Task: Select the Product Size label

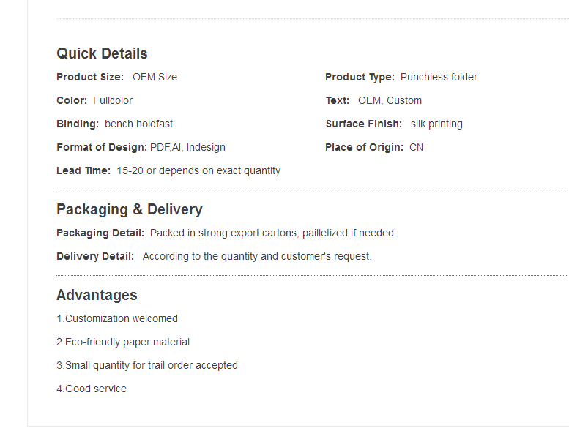Action: coord(90,78)
